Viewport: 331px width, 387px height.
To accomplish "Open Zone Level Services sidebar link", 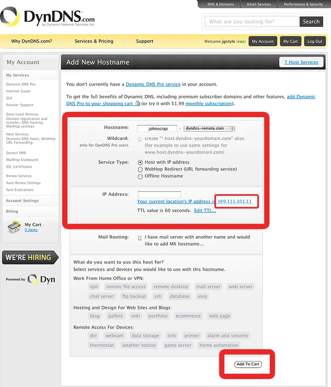I will tap(22, 114).
